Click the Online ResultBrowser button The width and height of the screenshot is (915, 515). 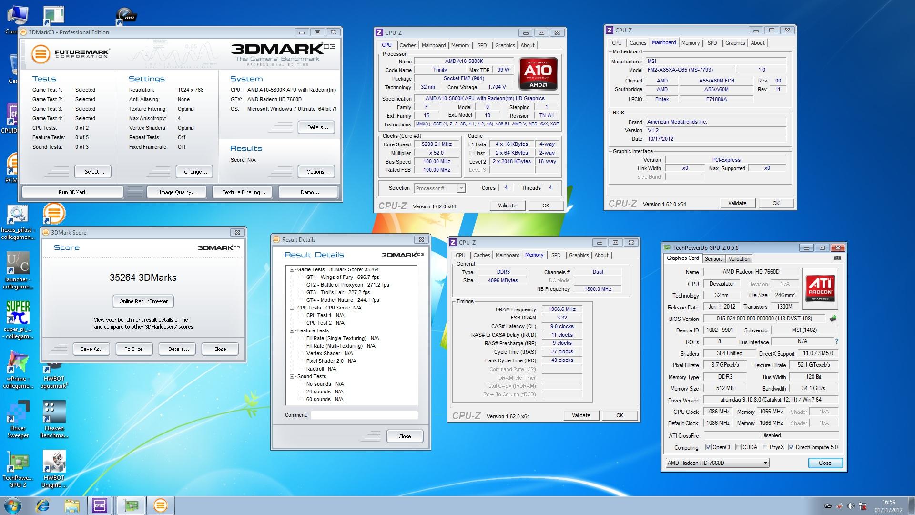(143, 301)
